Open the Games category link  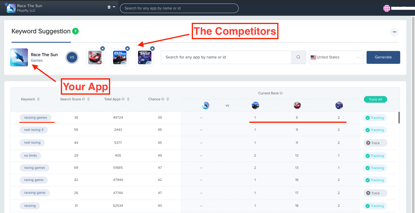[x=37, y=61]
